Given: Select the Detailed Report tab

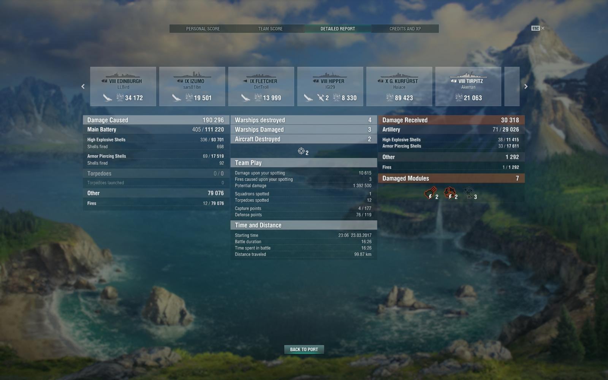Looking at the screenshot, I should click(x=338, y=28).
